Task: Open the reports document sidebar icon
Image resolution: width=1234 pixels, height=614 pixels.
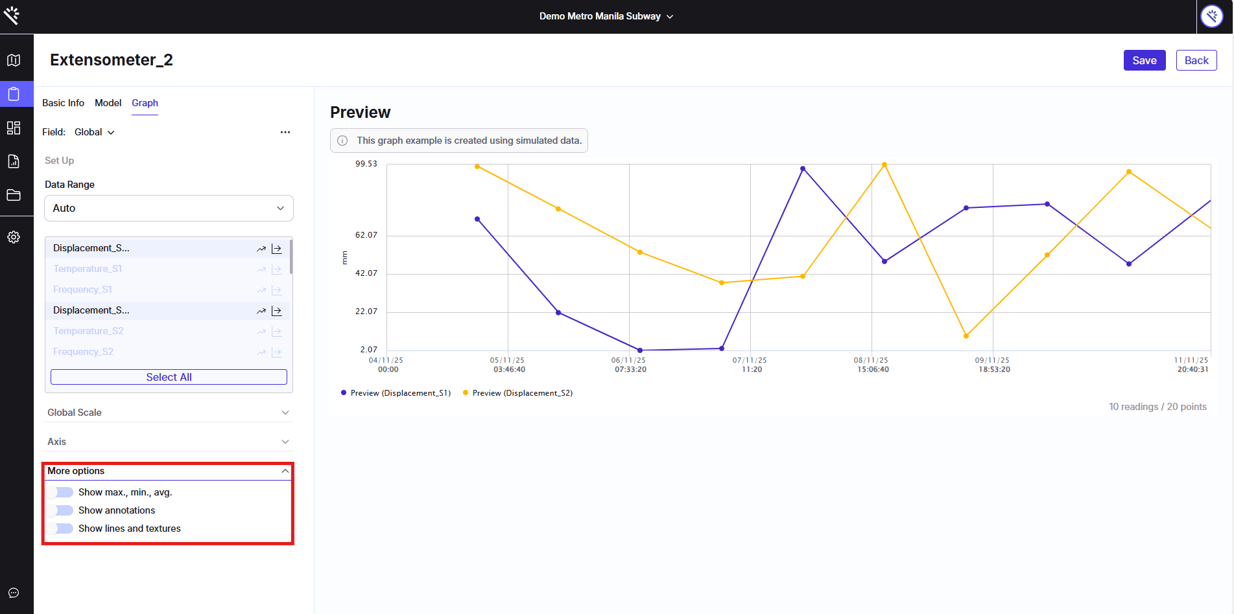Action: tap(14, 161)
